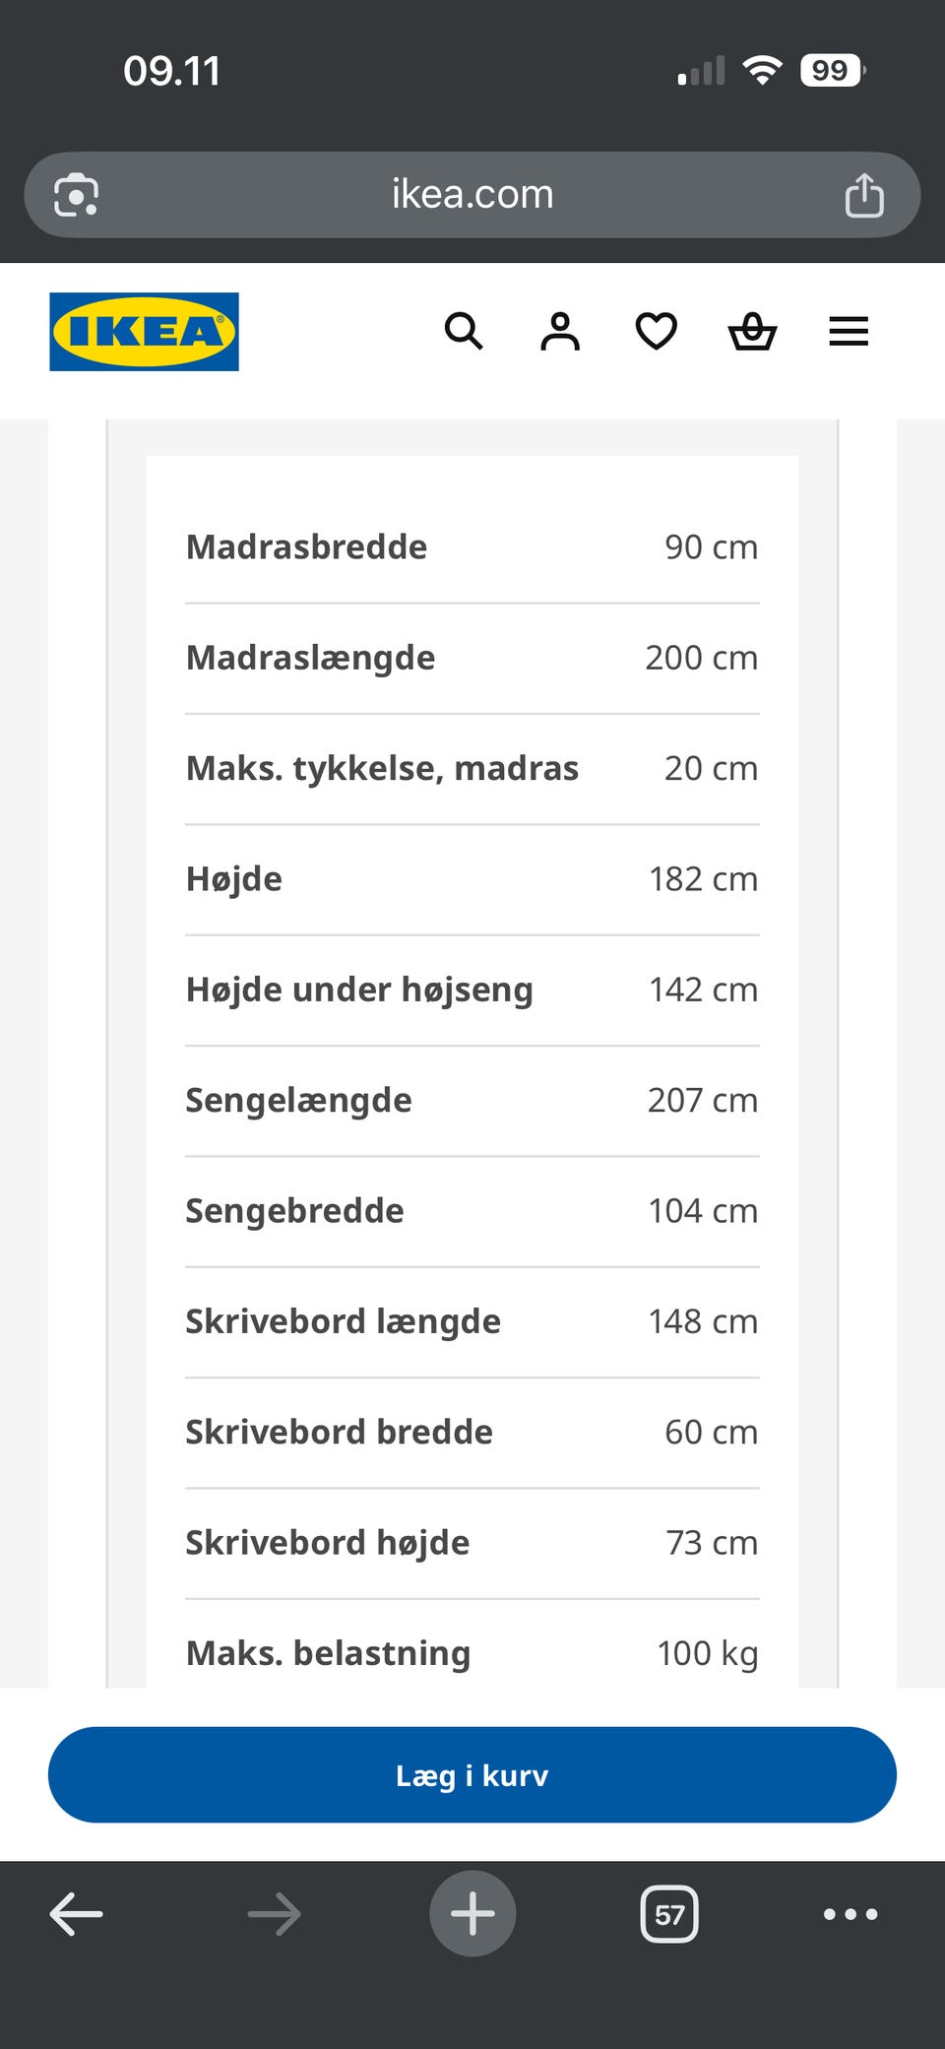The height and width of the screenshot is (2049, 945).
Task: Select the Madrasbredde 90 cm row
Action: (472, 547)
